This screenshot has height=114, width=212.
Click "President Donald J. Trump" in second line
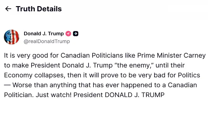point(71,65)
